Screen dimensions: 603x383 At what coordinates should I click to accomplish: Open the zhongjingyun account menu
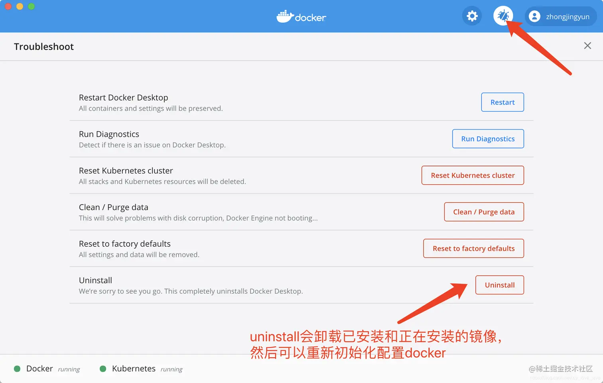tap(561, 16)
